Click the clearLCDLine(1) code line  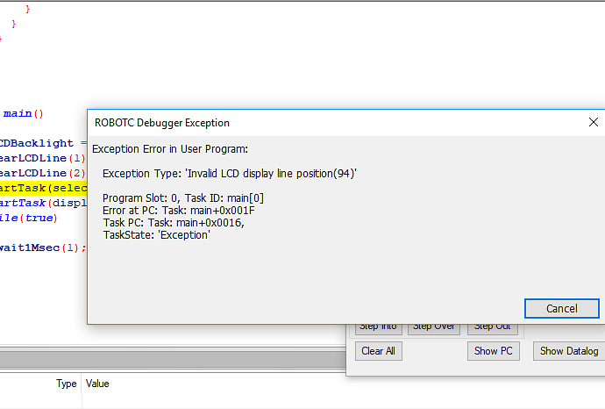[x=42, y=158]
